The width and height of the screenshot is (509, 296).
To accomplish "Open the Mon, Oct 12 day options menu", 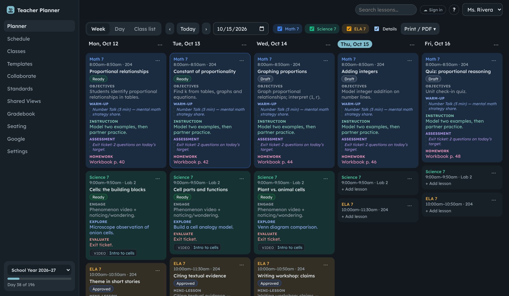I will [160, 44].
